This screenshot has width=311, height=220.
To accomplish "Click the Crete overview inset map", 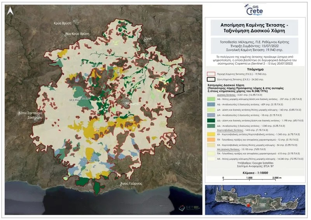I will (255, 200).
